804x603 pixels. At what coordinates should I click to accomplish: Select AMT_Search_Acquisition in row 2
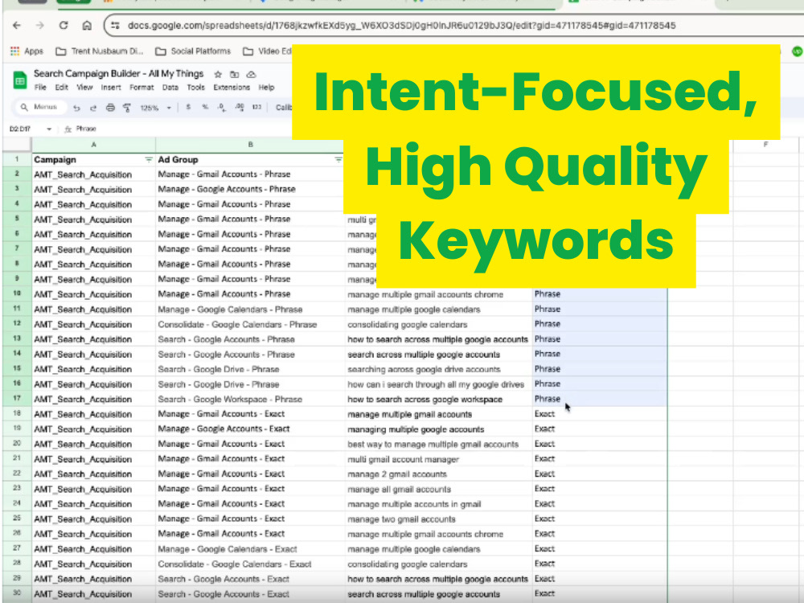[94, 174]
